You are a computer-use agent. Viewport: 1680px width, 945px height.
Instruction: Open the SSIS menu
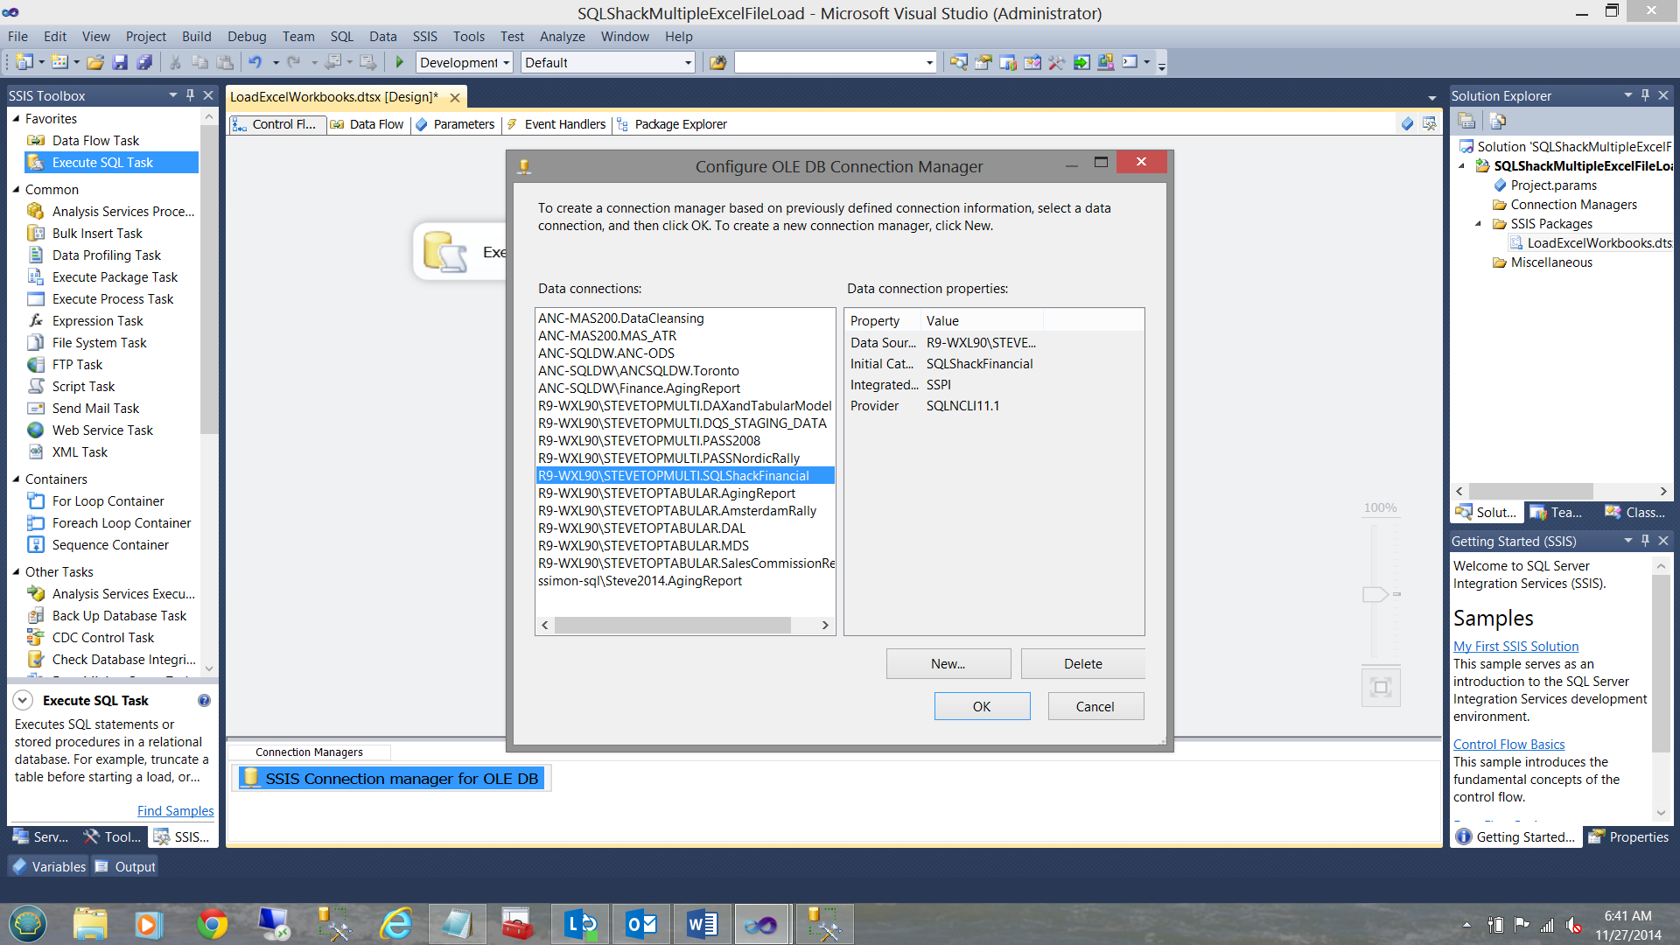coord(424,36)
